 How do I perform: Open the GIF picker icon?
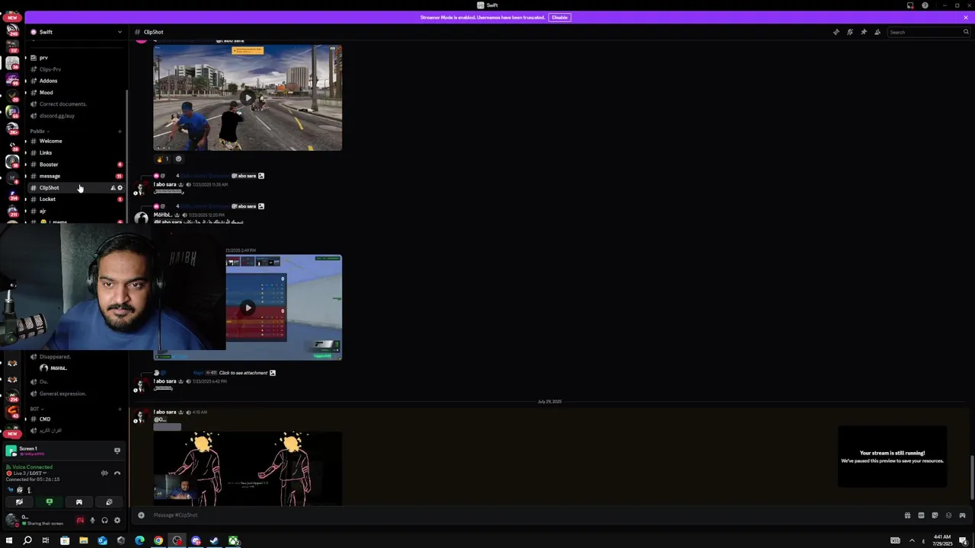tap(921, 515)
